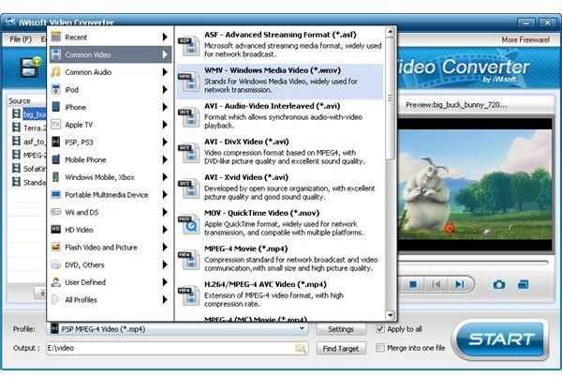The height and width of the screenshot is (377, 562).
Task: Expand the Mobile Phone submenu arrow
Action: pyautogui.click(x=165, y=159)
